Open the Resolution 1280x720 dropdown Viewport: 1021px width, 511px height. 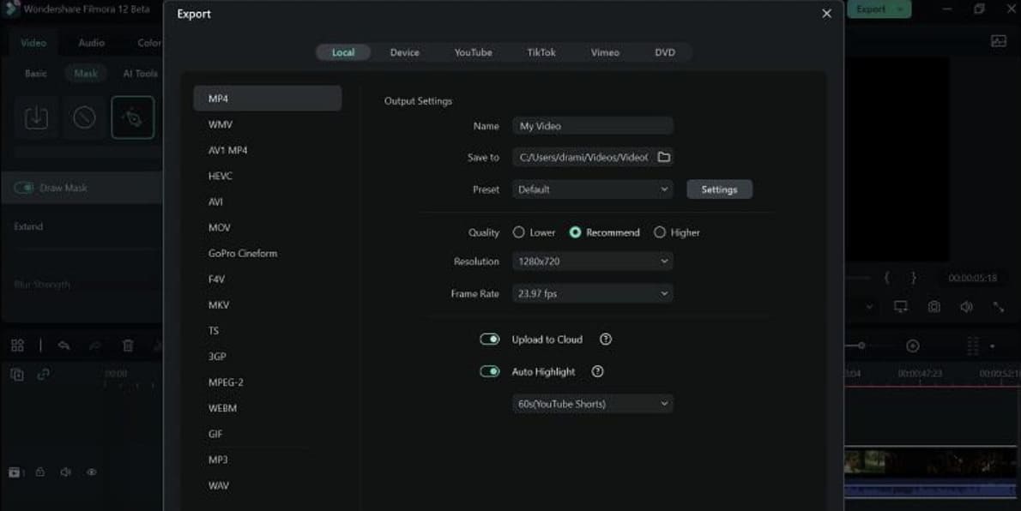coord(592,262)
